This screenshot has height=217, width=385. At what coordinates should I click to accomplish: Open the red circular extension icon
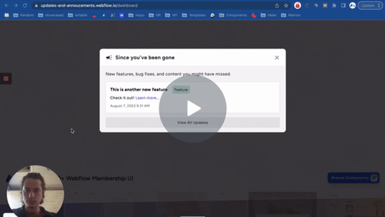297,5
